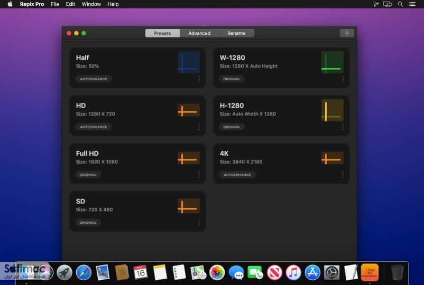Open Repix Pro orange icon in Dock
This screenshot has height=285, width=424.
point(370,272)
